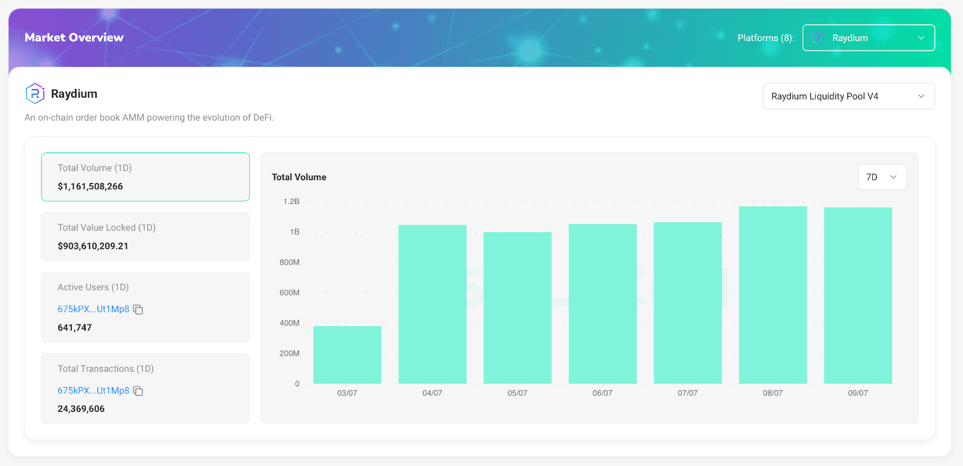Expand the Raydium Liquidity Pool V4 dropdown
This screenshot has width=963, height=466.
(x=848, y=96)
